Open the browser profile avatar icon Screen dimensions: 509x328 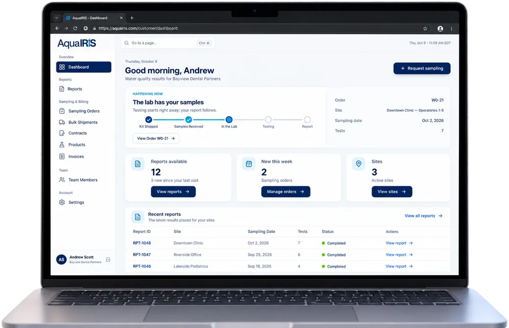(x=440, y=28)
